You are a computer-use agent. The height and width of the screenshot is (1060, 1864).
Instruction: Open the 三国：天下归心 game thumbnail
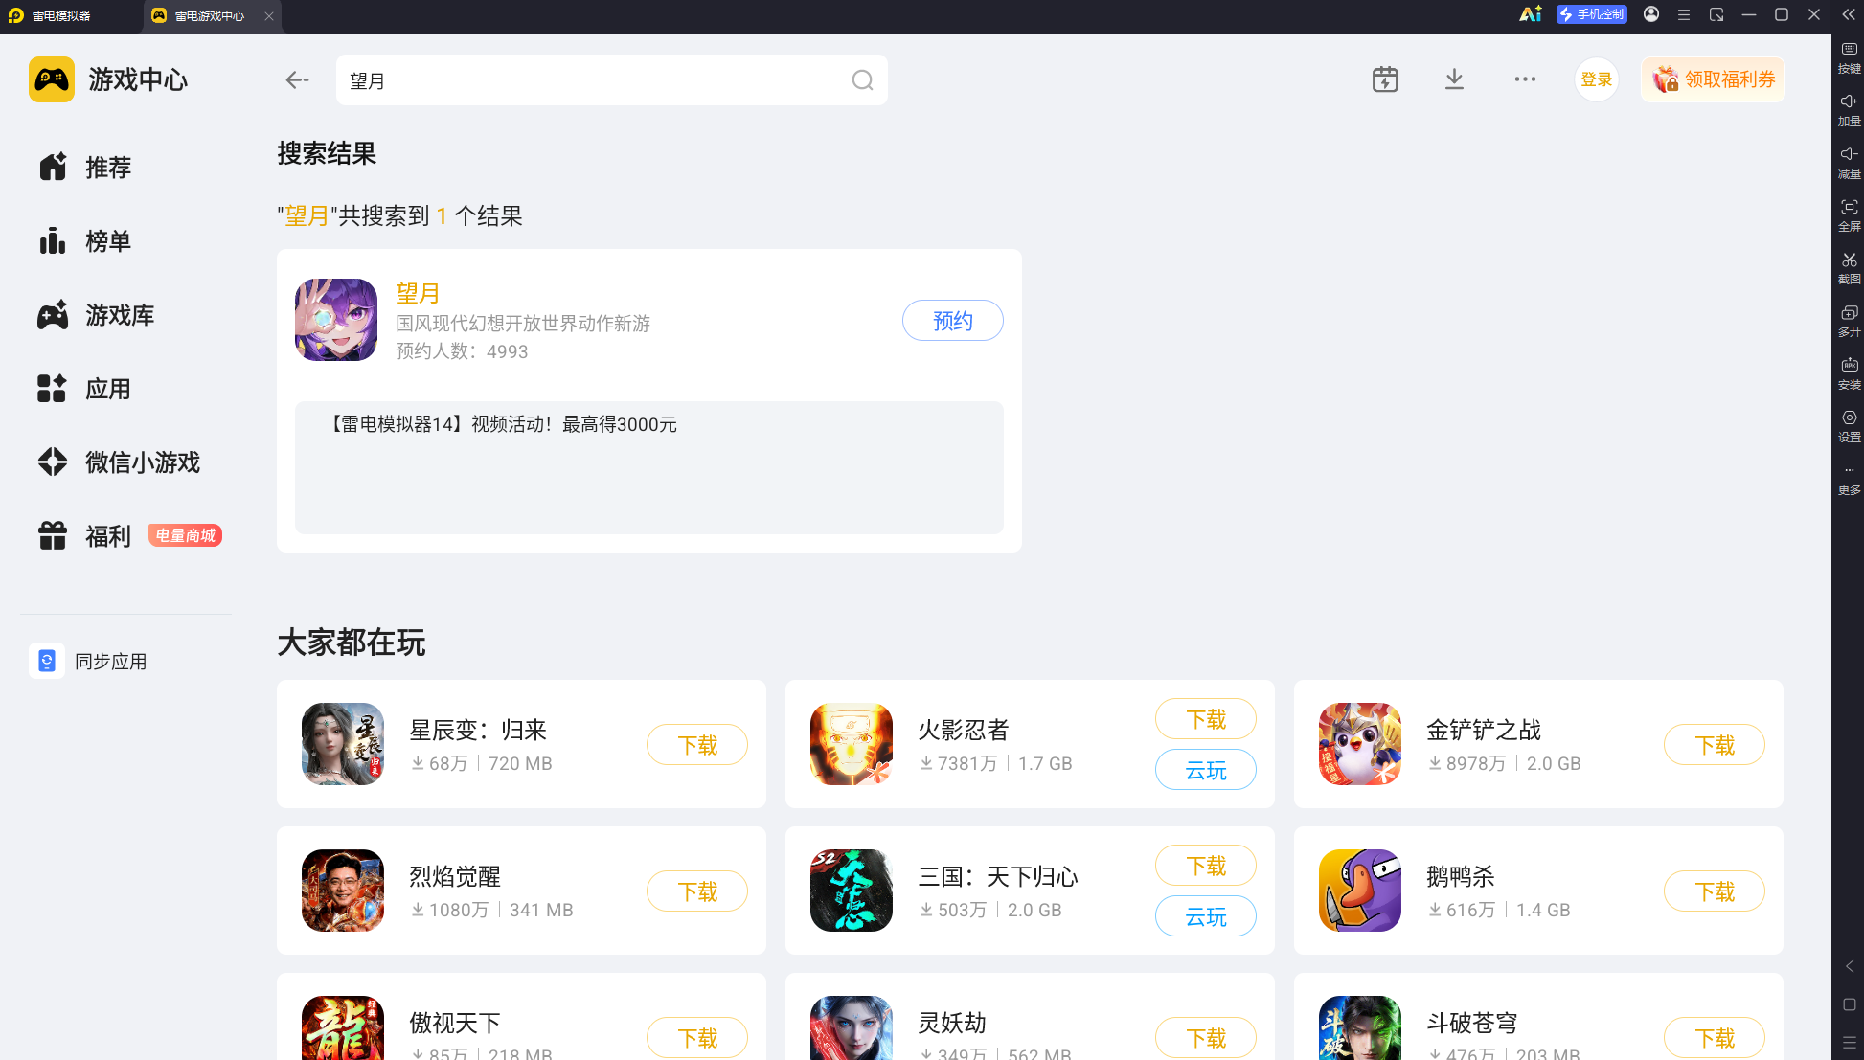(852, 891)
